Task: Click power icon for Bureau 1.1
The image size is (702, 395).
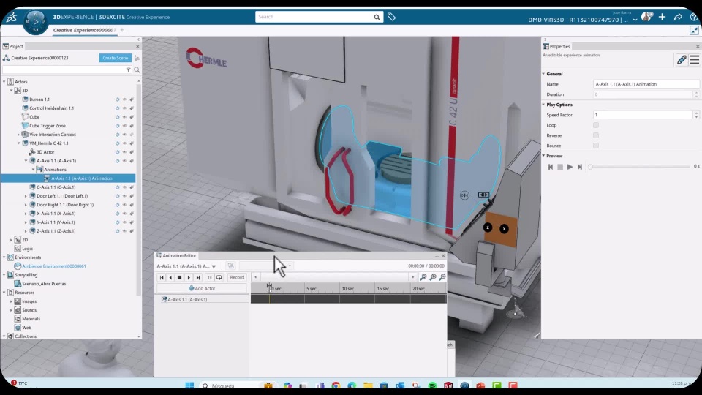Action: [x=117, y=99]
